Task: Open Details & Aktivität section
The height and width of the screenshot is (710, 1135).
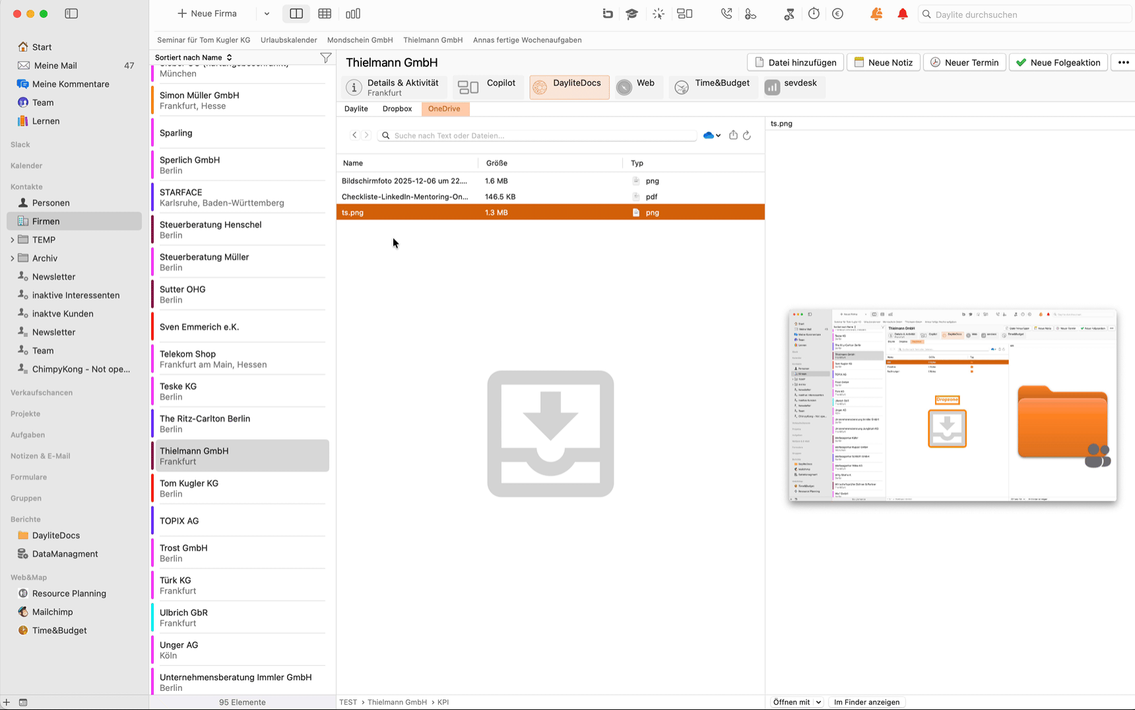Action: (394, 87)
